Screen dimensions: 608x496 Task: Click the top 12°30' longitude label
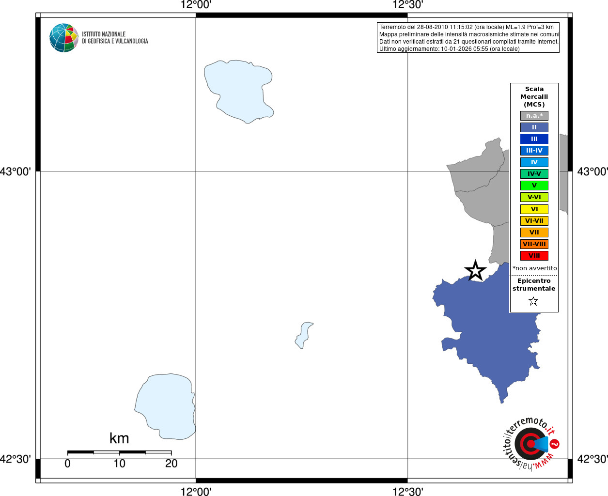point(407,5)
